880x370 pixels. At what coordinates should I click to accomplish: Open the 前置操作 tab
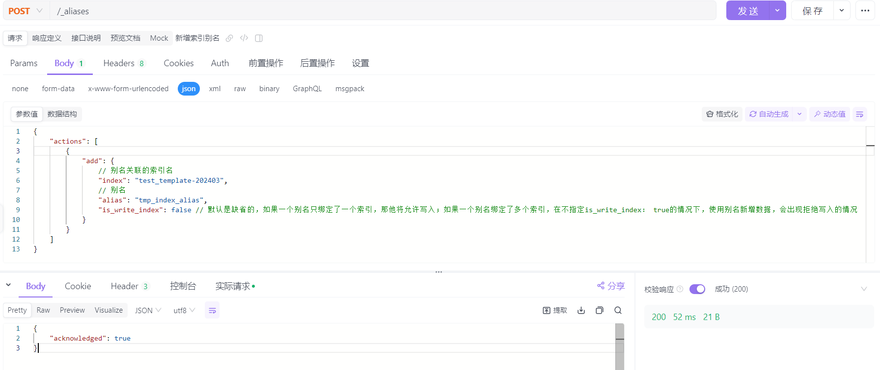[266, 63]
